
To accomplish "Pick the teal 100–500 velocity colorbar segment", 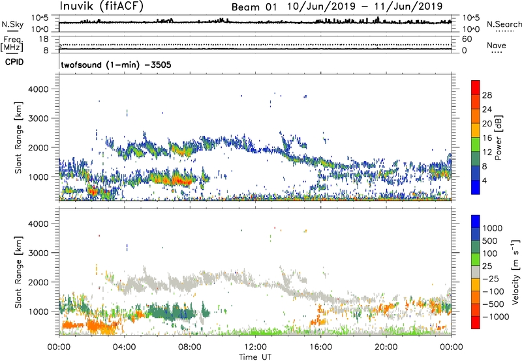I will (476, 247).
